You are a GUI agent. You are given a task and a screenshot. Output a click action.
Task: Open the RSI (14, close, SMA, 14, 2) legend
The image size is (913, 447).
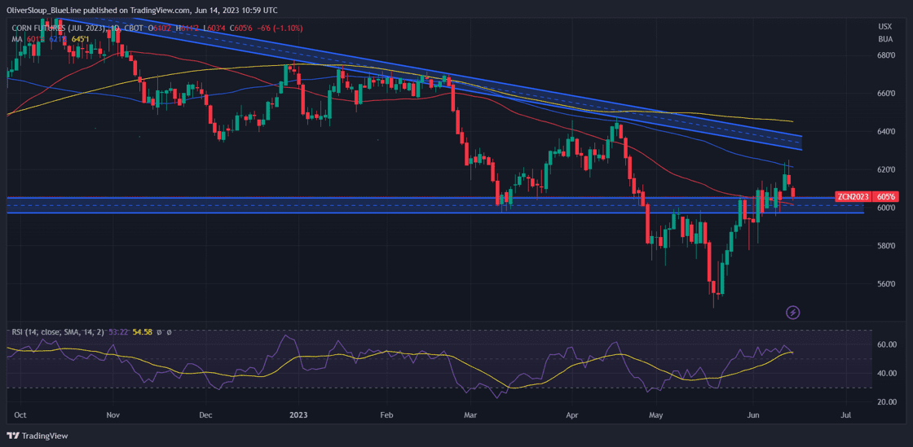[58, 332]
